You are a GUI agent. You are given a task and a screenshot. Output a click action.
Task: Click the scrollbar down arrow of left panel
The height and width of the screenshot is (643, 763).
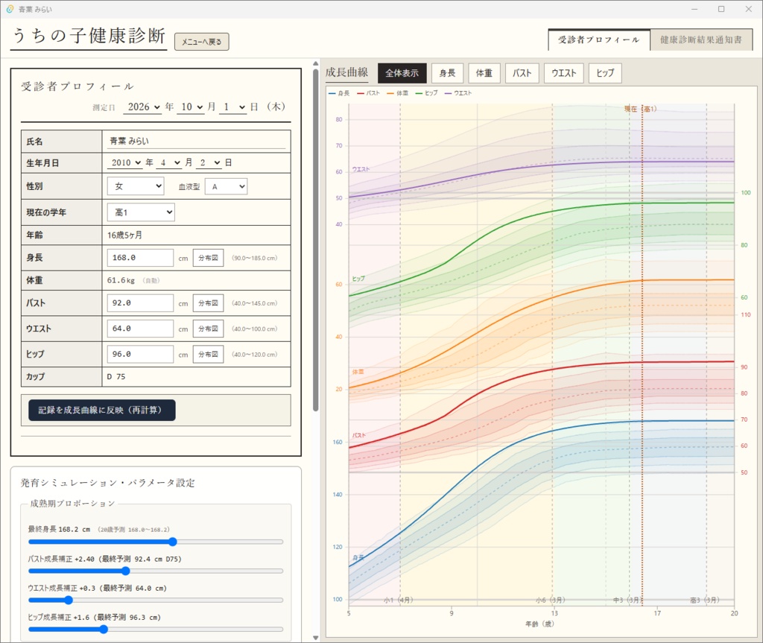316,638
